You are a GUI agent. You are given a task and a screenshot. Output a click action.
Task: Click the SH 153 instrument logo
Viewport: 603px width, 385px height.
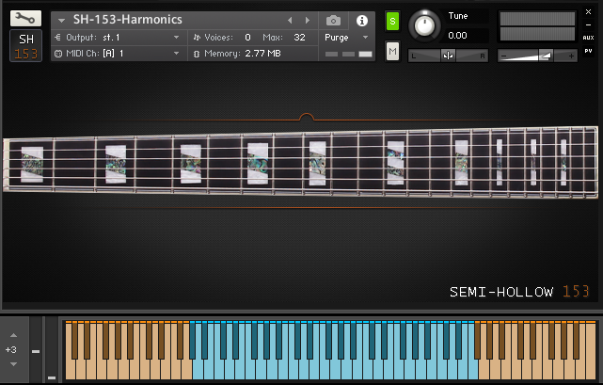click(x=25, y=45)
